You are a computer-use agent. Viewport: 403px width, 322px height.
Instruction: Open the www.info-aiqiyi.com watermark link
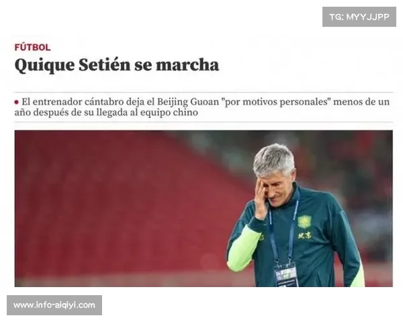tap(54, 305)
